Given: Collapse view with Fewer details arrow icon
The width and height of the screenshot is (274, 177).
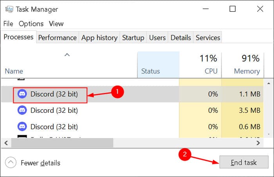Looking at the screenshot, I should coord(11,163).
